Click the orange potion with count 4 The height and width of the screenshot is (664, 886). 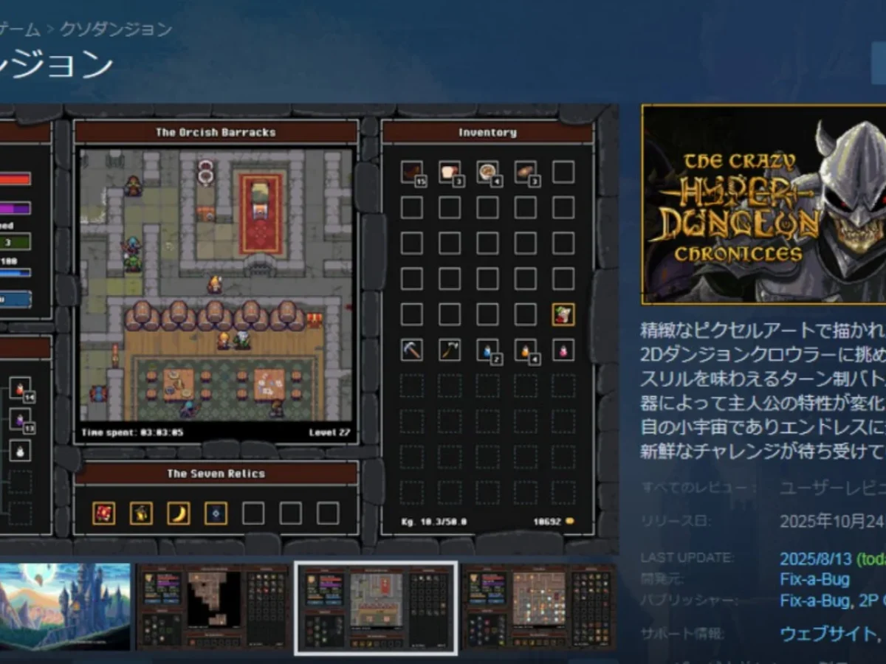click(x=526, y=350)
